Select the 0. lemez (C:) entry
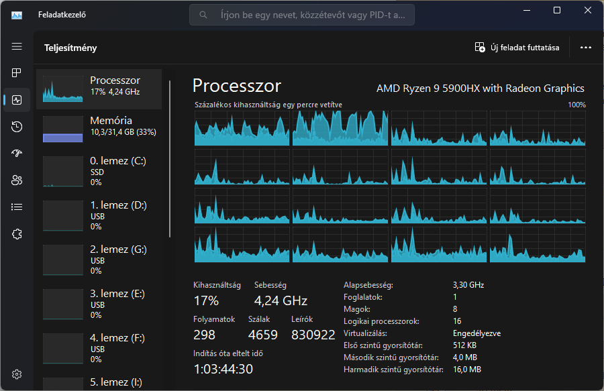The height and width of the screenshot is (391, 604). point(99,171)
